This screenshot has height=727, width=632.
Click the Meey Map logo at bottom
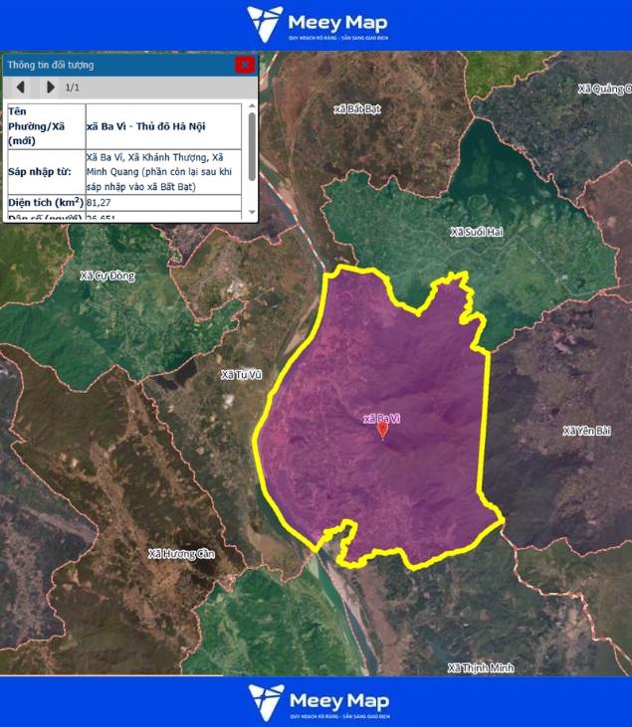pos(317,701)
